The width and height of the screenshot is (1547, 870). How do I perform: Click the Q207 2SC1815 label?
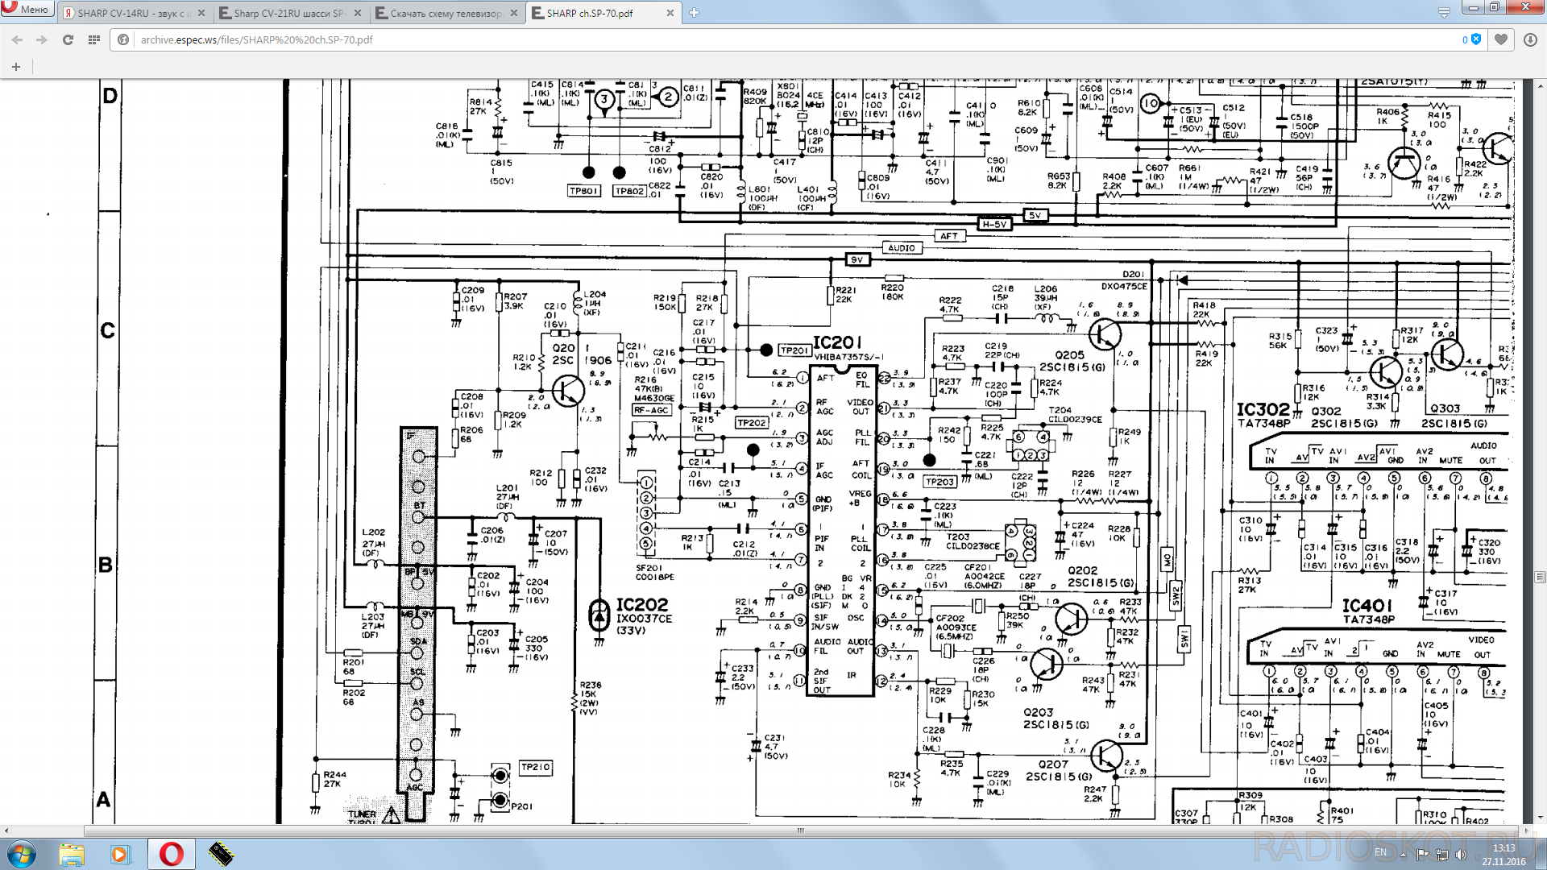[x=1059, y=770]
